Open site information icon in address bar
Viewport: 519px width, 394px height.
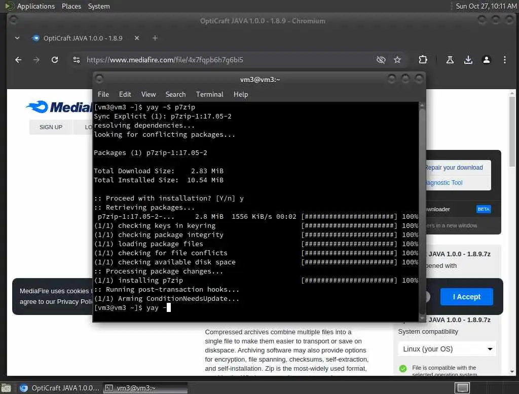pos(77,60)
